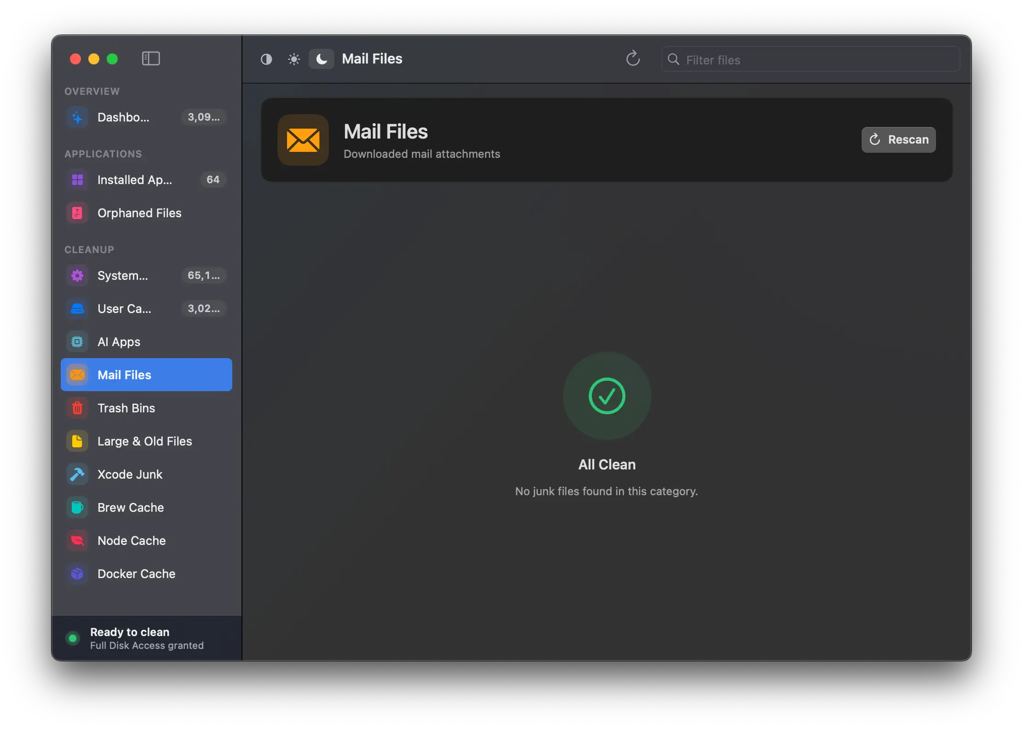
Task: Open the Dashboard sidebar item
Action: 146,117
